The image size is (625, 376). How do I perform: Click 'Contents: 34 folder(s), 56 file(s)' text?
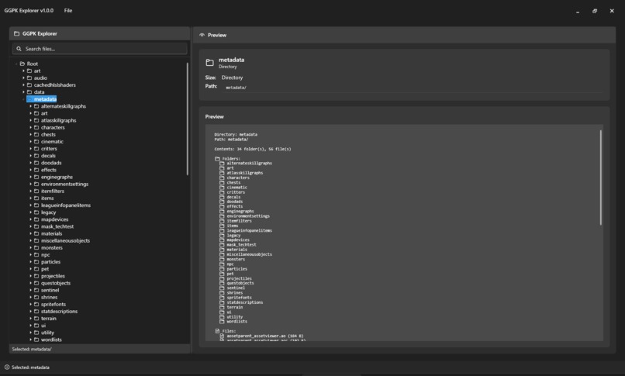(x=253, y=149)
